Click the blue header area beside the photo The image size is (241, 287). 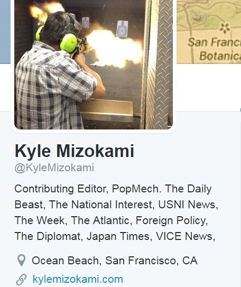[x=5, y=32]
